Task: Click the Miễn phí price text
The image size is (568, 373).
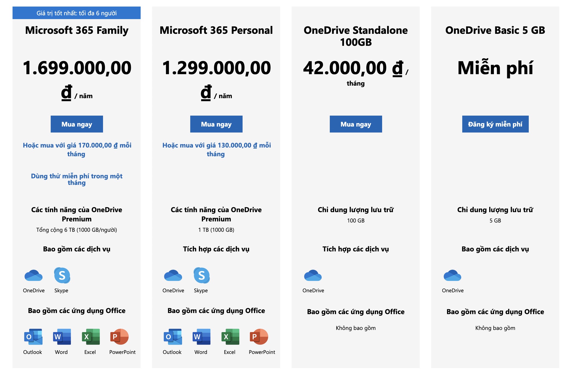Action: [x=495, y=68]
